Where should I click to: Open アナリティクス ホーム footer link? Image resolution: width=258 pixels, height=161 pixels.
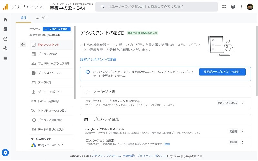point(106,156)
